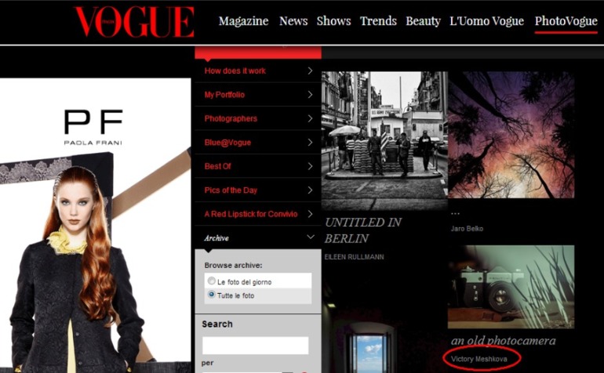Click chevron next to Pics of the Day
The image size is (604, 373).
click(x=310, y=190)
